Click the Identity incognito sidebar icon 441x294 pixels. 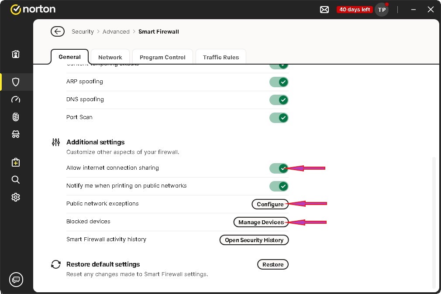click(x=16, y=135)
